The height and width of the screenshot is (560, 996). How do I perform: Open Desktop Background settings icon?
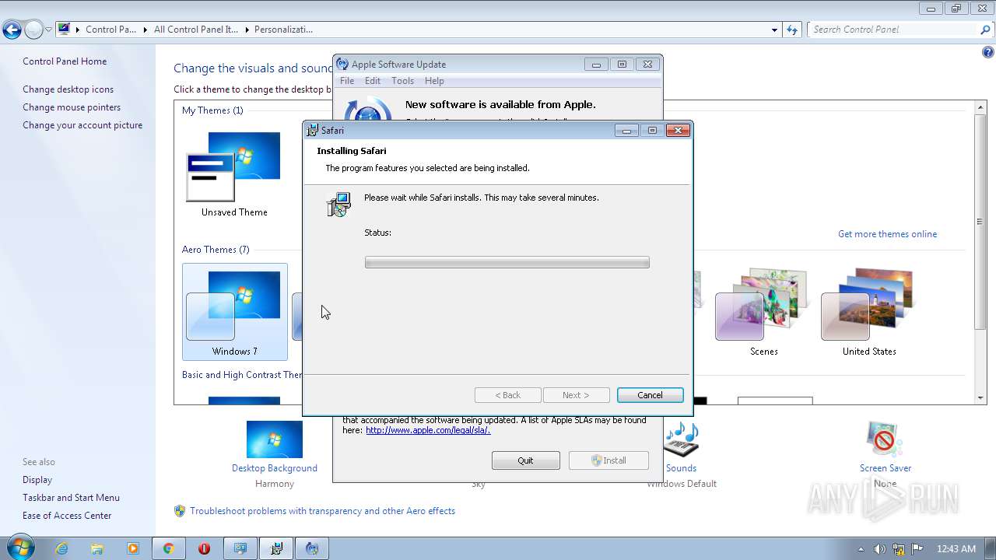[275, 440]
